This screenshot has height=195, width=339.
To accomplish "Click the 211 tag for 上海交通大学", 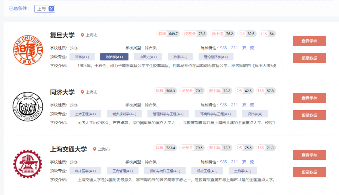I will (x=234, y=162).
